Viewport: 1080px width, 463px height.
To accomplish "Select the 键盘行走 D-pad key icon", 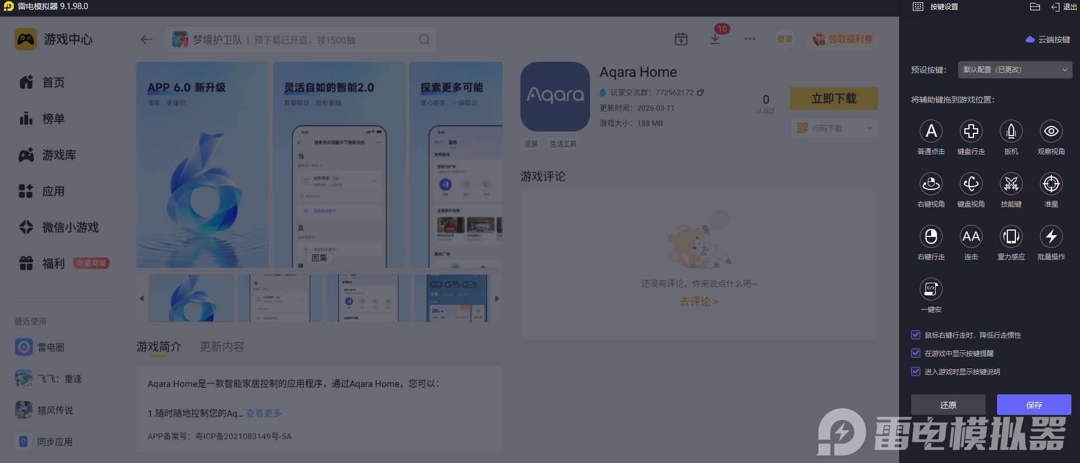I will point(971,132).
